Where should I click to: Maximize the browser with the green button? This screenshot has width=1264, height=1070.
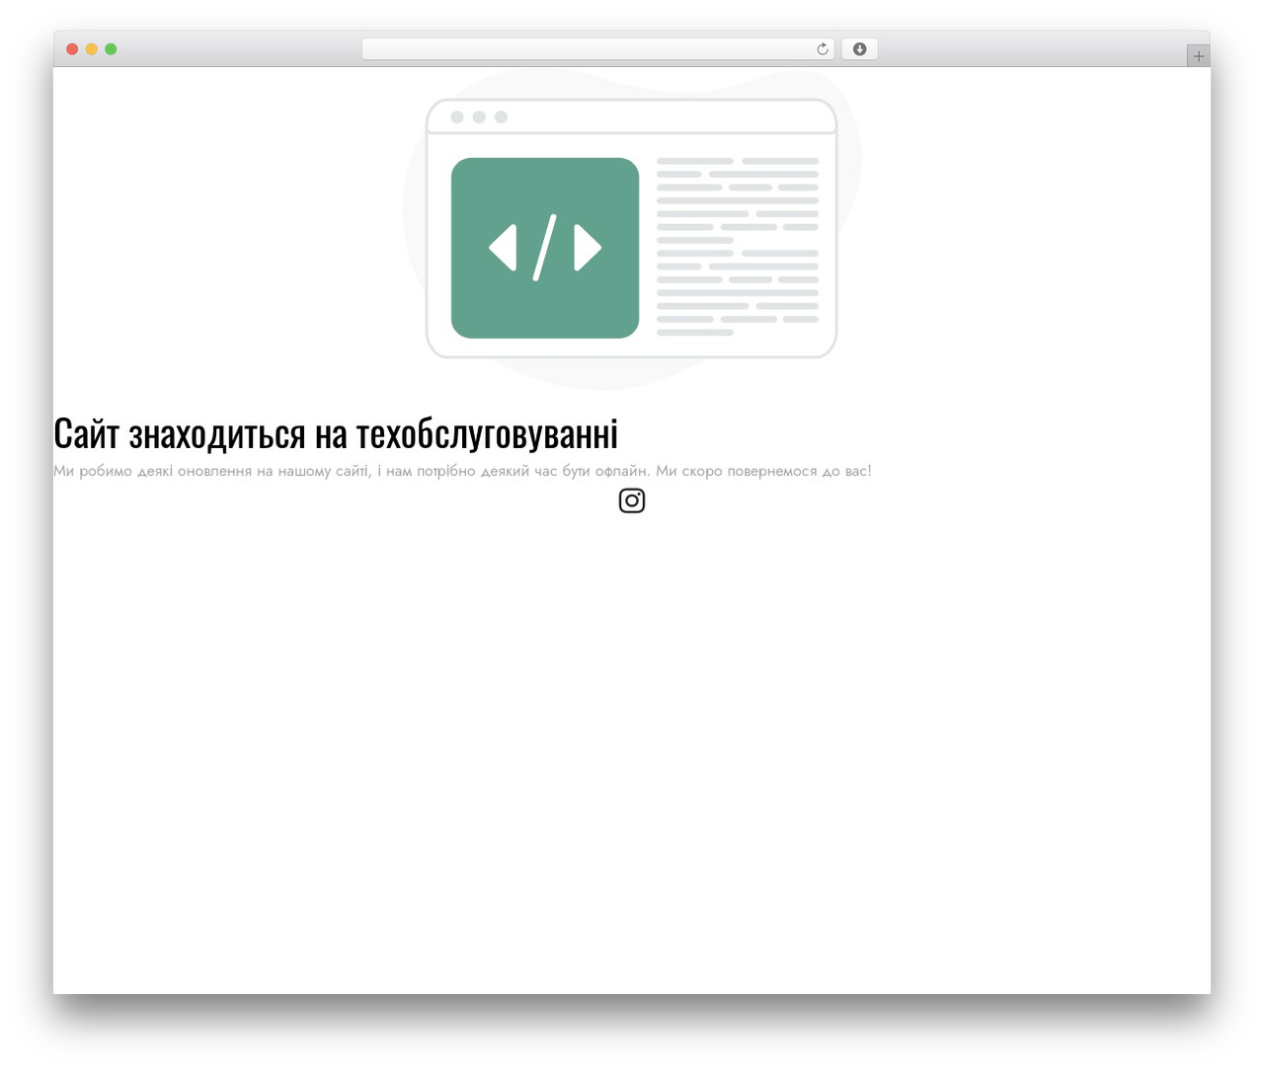click(111, 49)
